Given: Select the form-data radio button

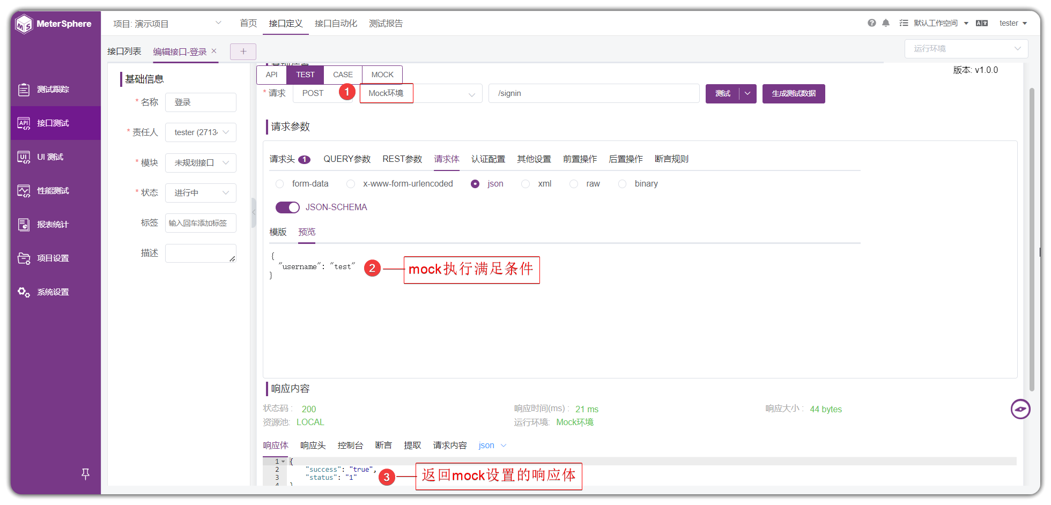Looking at the screenshot, I should pyautogui.click(x=279, y=184).
